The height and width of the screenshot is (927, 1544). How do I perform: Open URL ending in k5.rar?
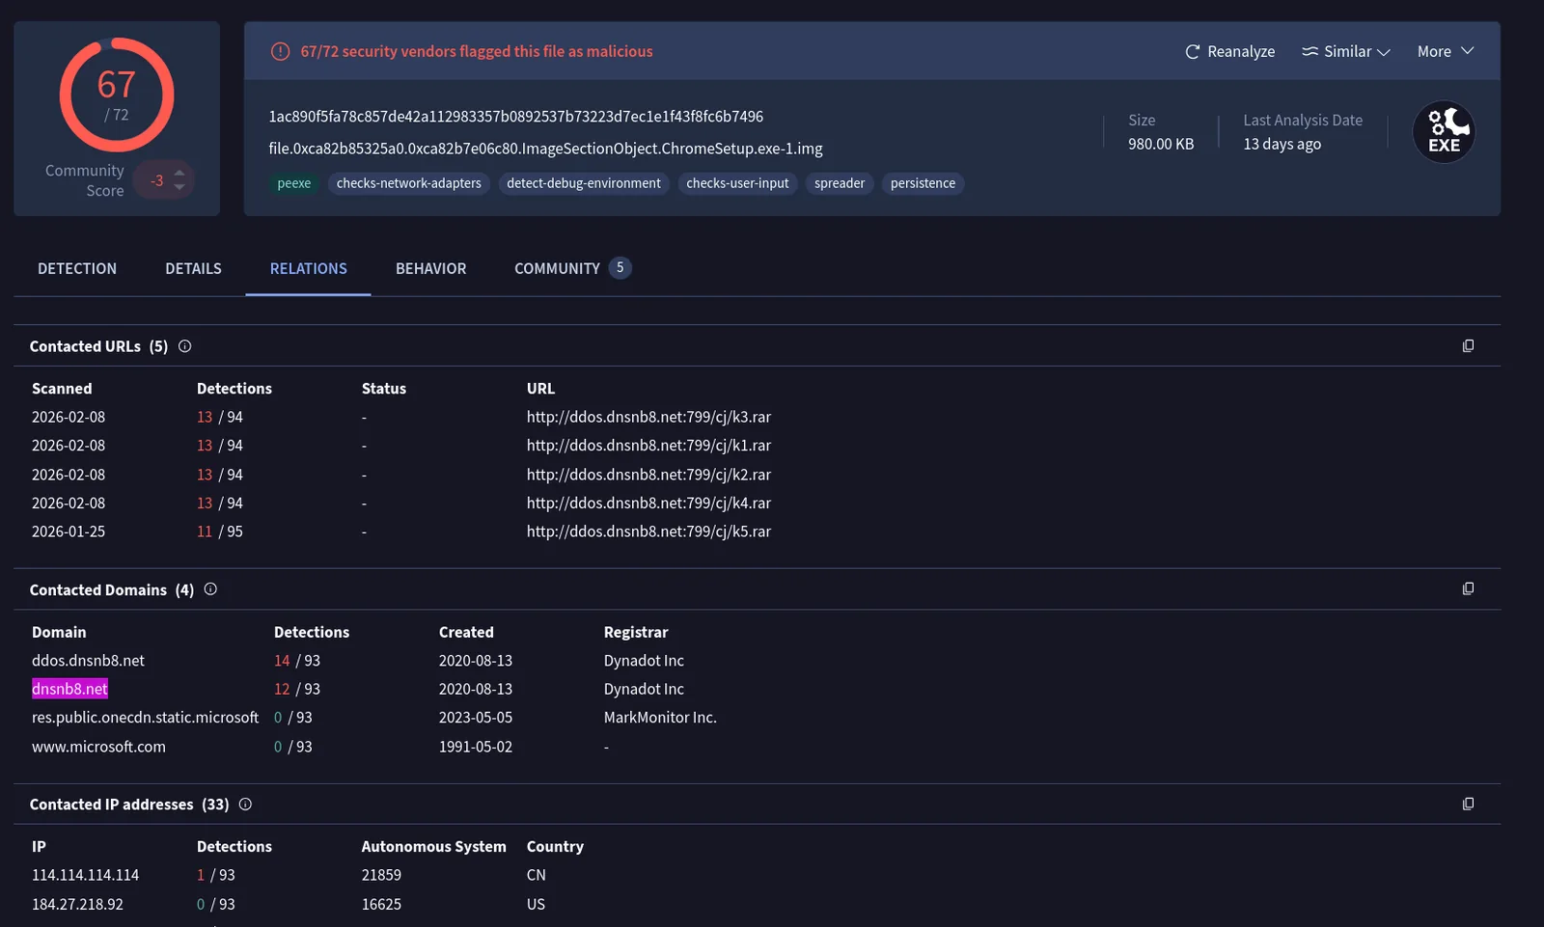pyautogui.click(x=648, y=531)
